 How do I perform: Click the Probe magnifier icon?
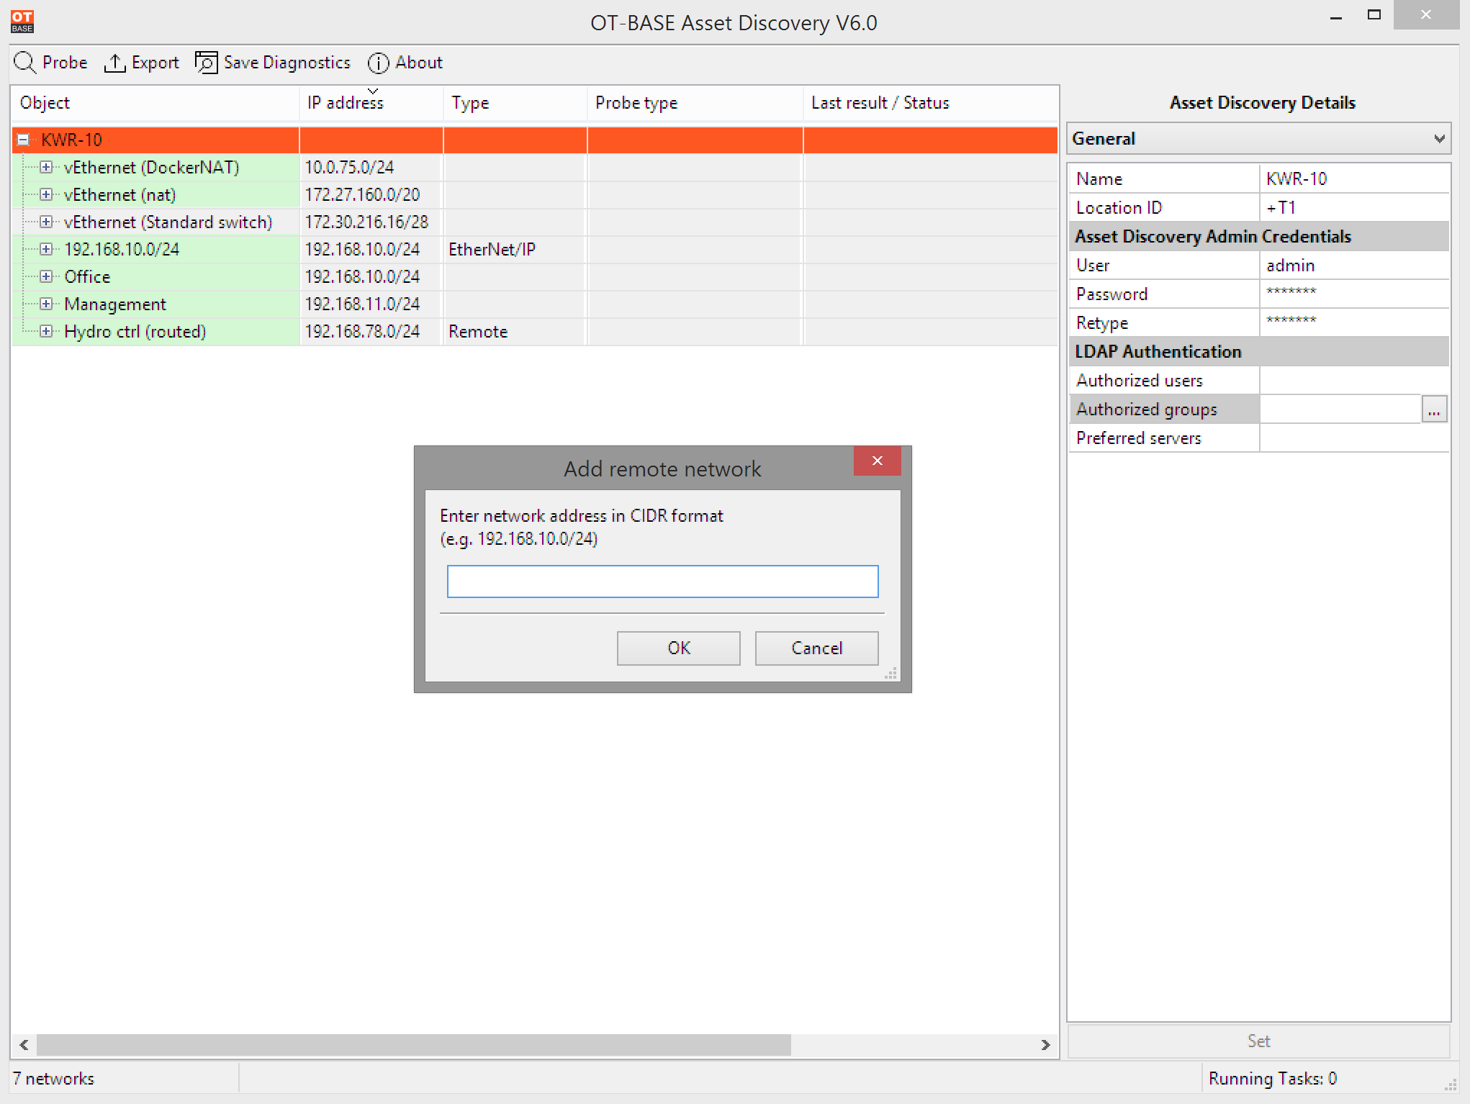pyautogui.click(x=24, y=63)
